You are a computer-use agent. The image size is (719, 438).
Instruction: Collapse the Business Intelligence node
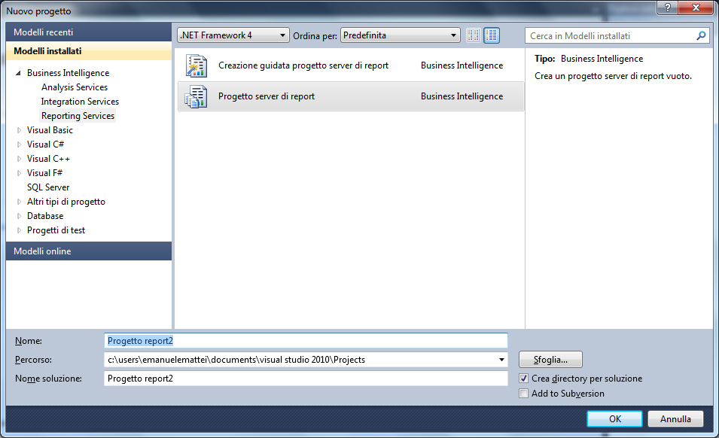click(19, 73)
